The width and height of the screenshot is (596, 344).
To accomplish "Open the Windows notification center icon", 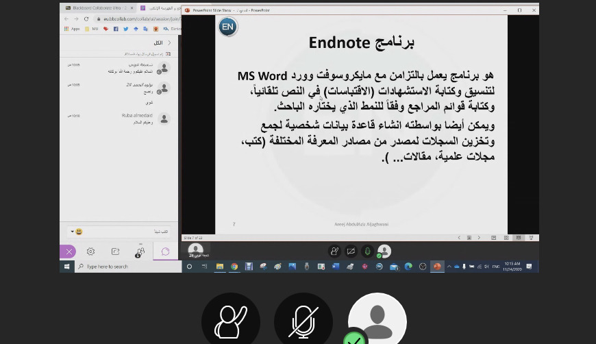I will (529, 267).
